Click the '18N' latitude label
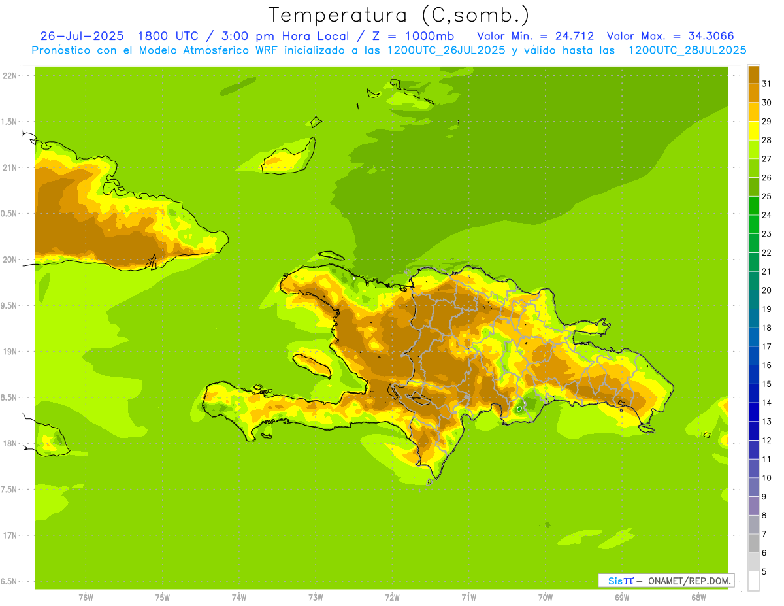Viewport: 784px width, 606px height. [10, 444]
